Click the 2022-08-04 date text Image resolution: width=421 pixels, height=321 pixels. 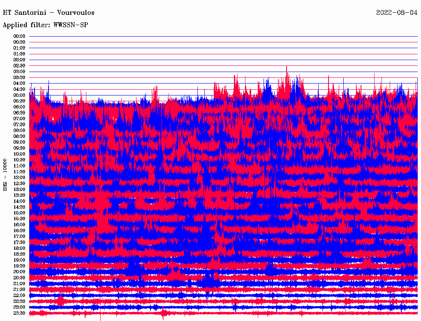click(397, 13)
